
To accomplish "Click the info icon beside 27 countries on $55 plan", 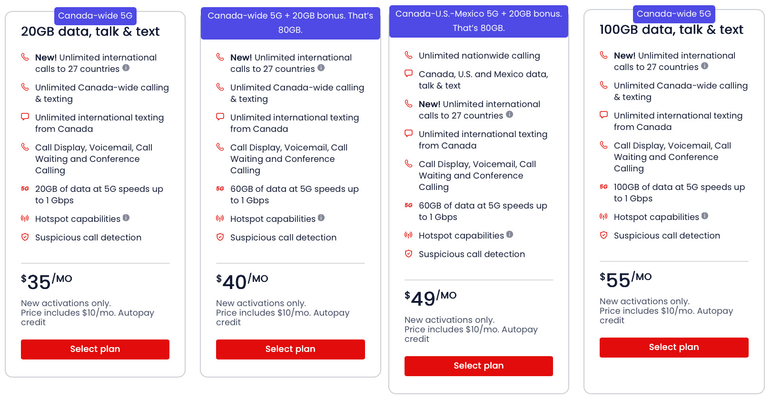I will coord(705,67).
